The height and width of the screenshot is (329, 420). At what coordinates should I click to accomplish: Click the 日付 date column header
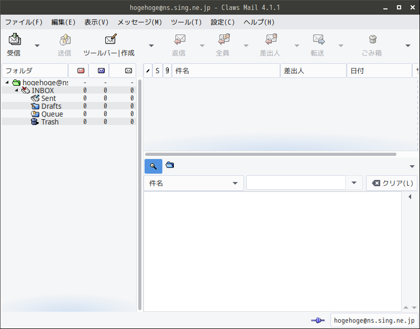point(379,71)
